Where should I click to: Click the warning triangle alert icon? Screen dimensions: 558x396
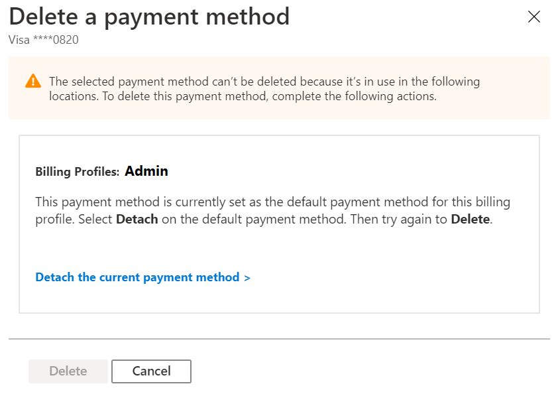(x=32, y=82)
